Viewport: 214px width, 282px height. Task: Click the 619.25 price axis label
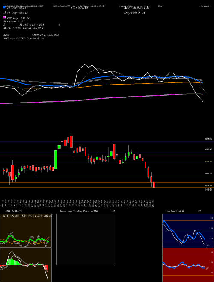click(208, 173)
